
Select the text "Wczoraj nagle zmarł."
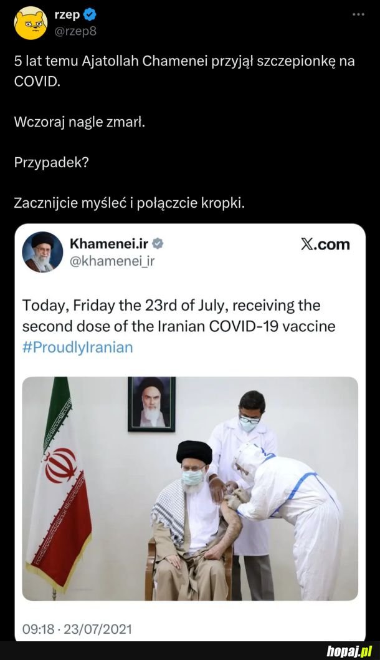[x=80, y=122]
